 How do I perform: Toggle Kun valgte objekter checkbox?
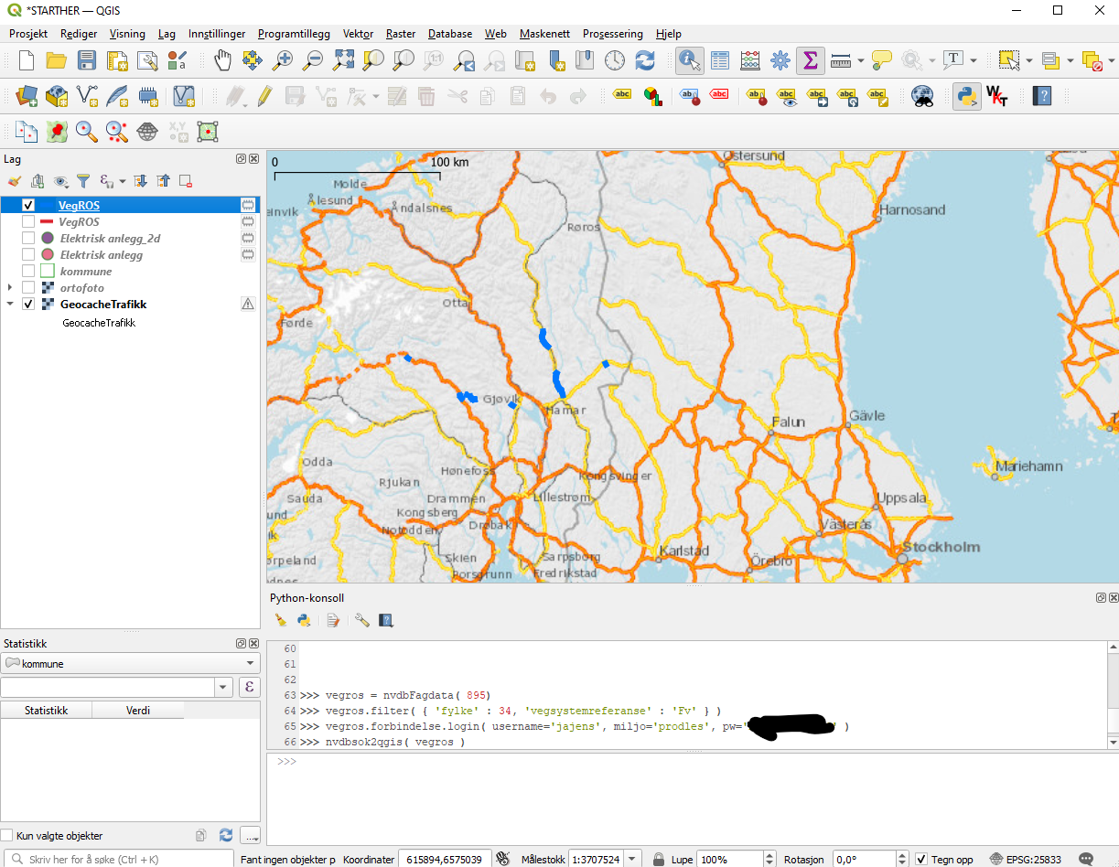point(7,836)
